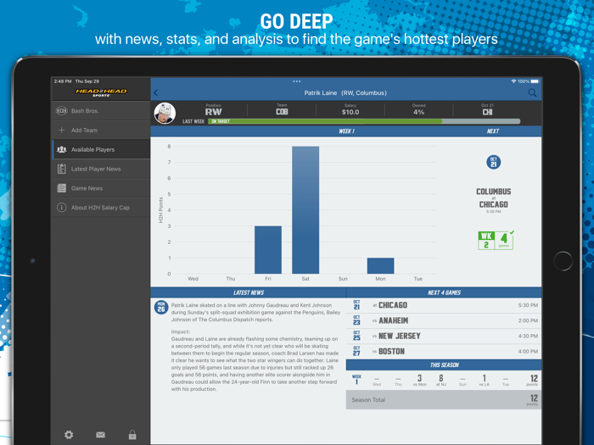Select the Monday bar in chart
The image size is (594, 445).
(x=380, y=265)
